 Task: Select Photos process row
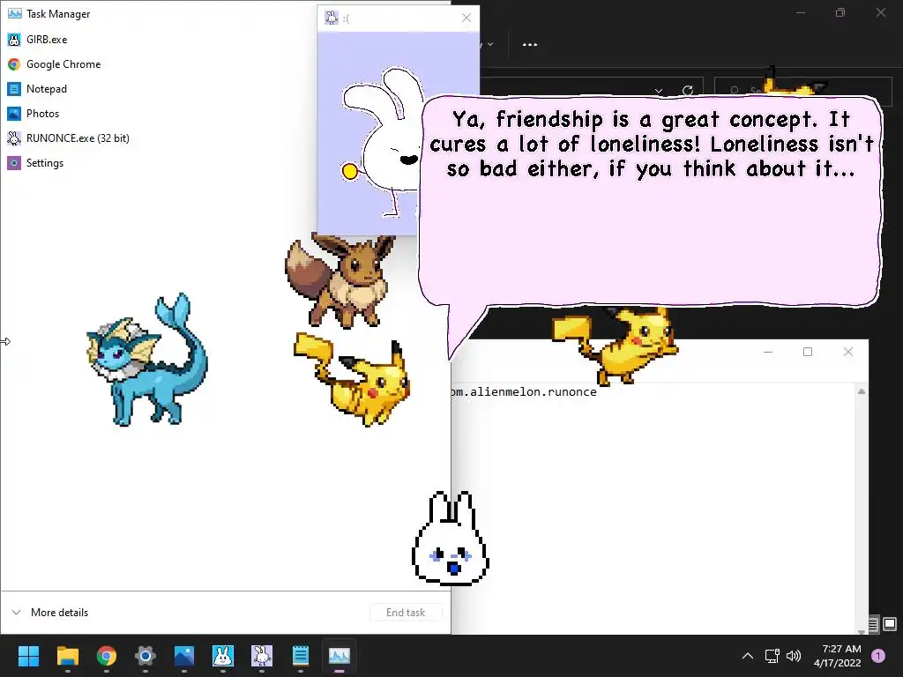[225, 114]
